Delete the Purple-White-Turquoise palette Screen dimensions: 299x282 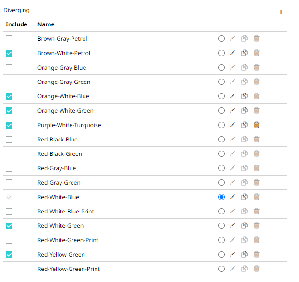[257, 125]
